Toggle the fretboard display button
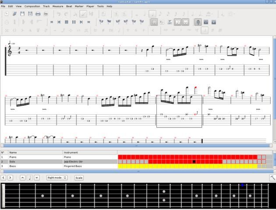This screenshot has height=210, width=276. (198, 22)
